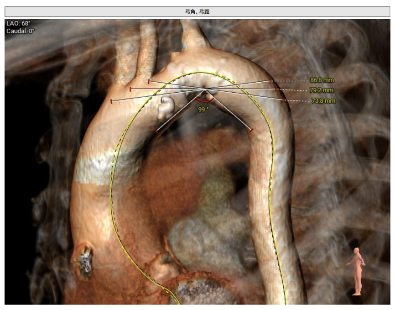The width and height of the screenshot is (395, 310).
Task: Select the 73.8 mm measurement label
Action: [x=323, y=101]
